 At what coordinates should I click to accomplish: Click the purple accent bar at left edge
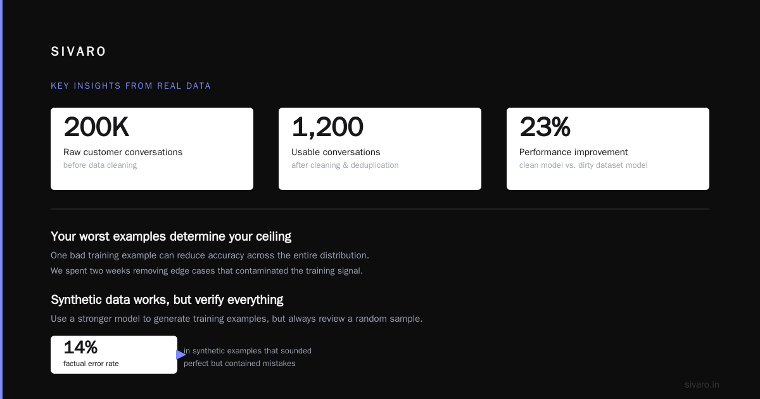pos(1,199)
